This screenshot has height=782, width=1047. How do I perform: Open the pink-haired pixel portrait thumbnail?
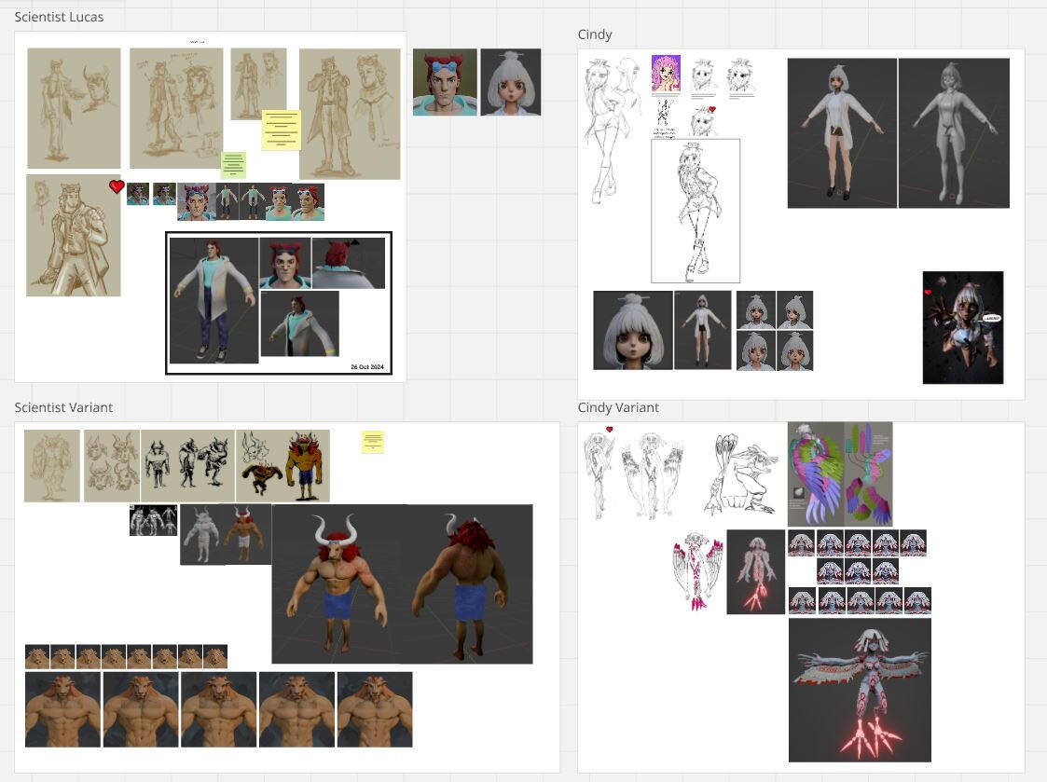click(666, 74)
